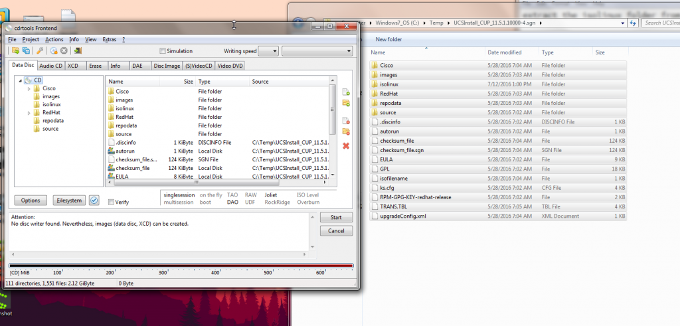Expand the RedHat folder in tree
The height and width of the screenshot is (326, 680).
[x=29, y=113]
